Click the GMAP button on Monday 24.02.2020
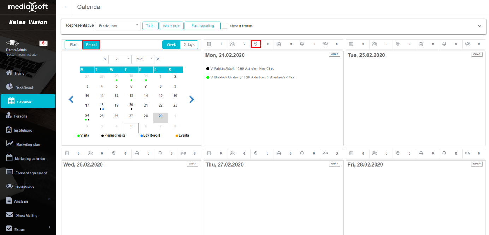The height and width of the screenshot is (235, 489). (x=334, y=54)
